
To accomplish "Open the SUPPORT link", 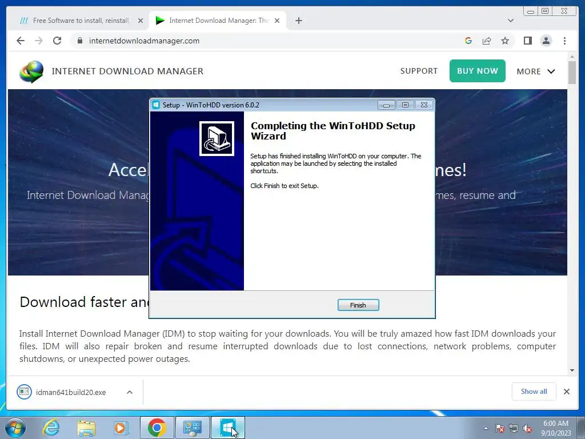I will (419, 71).
